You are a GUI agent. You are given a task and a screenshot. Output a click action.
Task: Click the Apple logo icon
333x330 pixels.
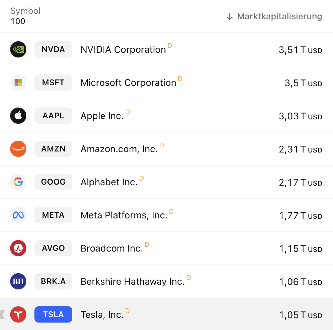pyautogui.click(x=18, y=116)
